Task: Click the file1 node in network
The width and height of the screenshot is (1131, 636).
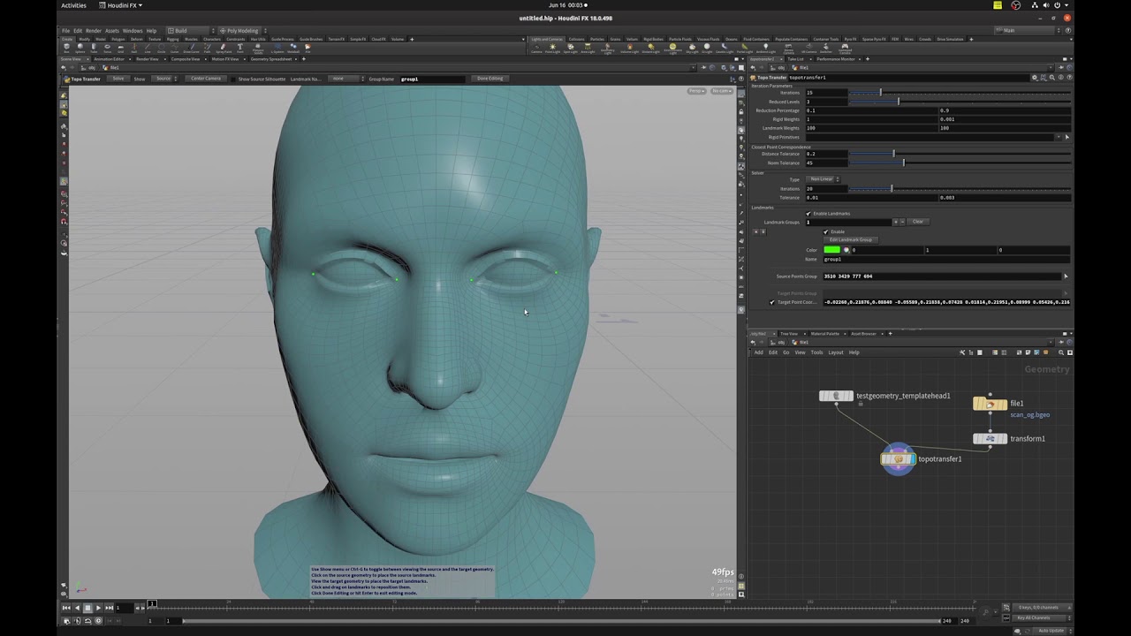Action: coord(990,404)
